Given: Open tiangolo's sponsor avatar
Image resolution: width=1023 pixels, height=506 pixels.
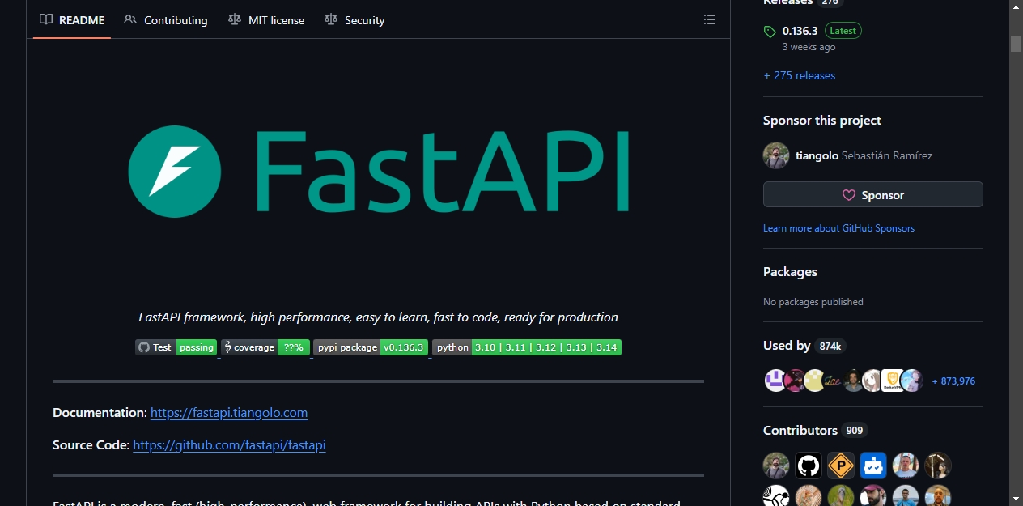Looking at the screenshot, I should 776,155.
